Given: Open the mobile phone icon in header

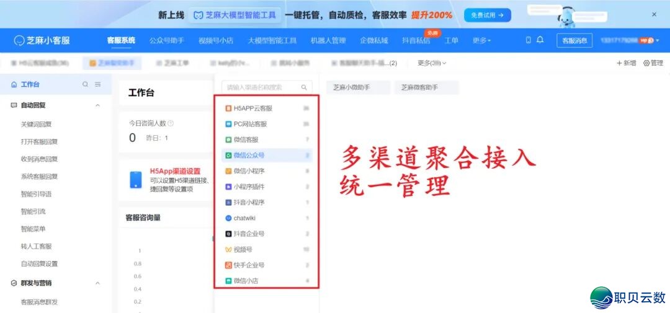Looking at the screenshot, I should pos(528,40).
